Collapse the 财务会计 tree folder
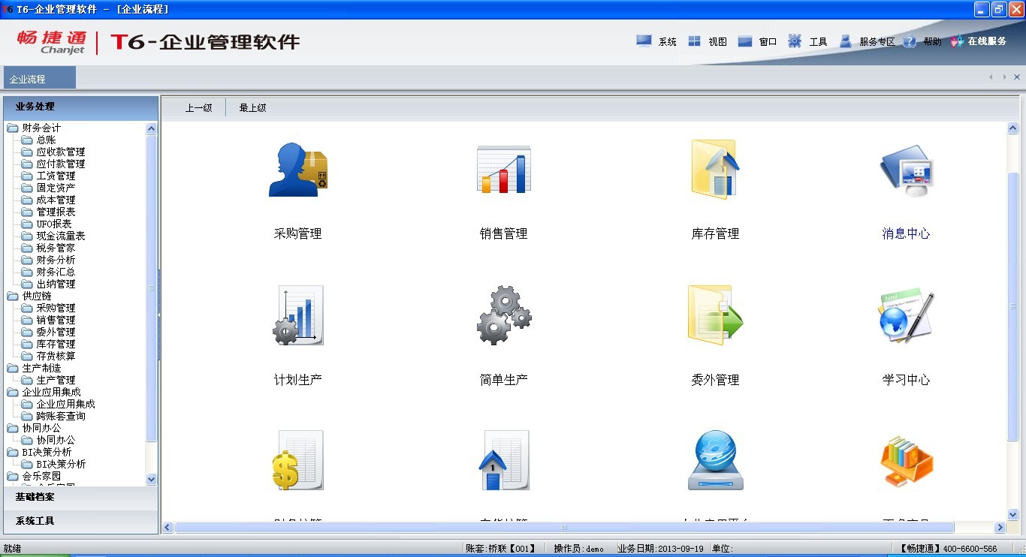The height and width of the screenshot is (557, 1026). 13,128
